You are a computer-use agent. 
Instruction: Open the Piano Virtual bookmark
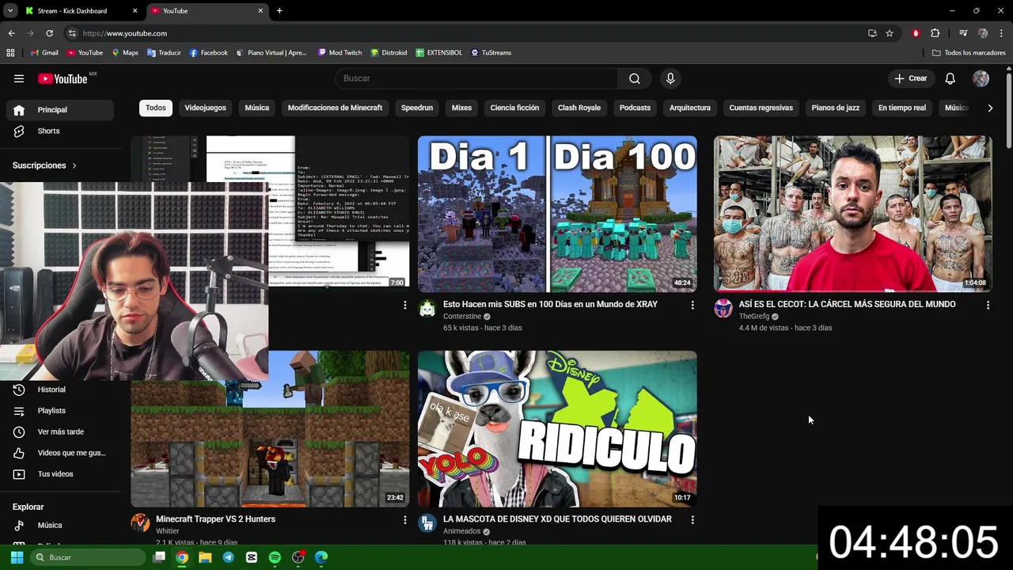[271, 53]
